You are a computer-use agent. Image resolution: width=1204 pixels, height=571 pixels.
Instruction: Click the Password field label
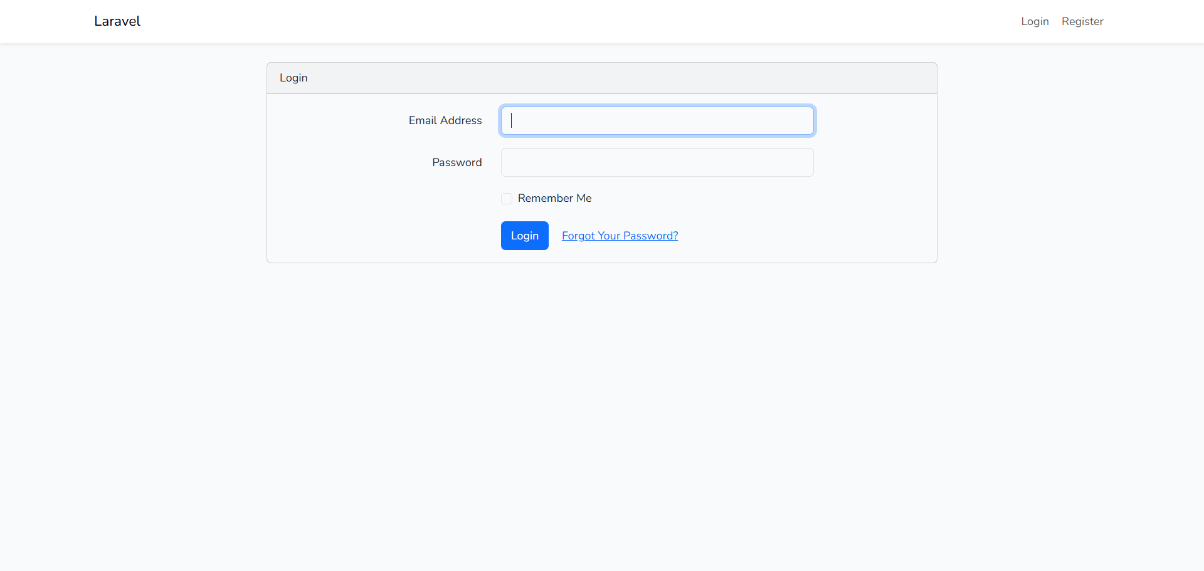point(457,162)
